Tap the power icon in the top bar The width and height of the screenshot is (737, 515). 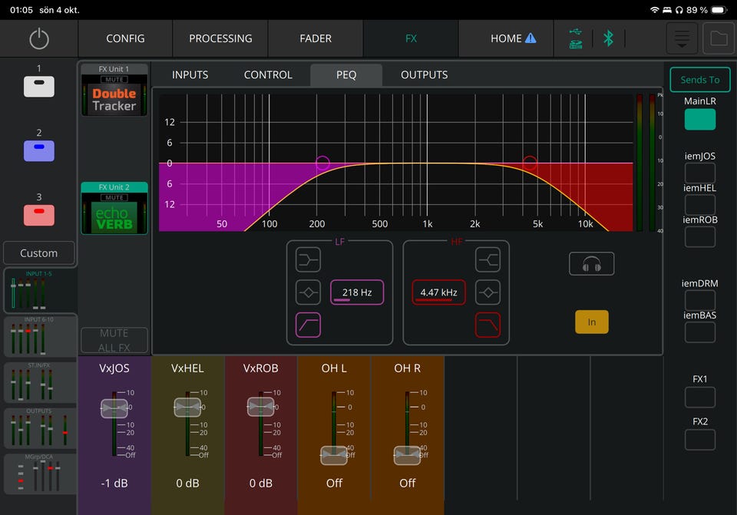point(39,38)
